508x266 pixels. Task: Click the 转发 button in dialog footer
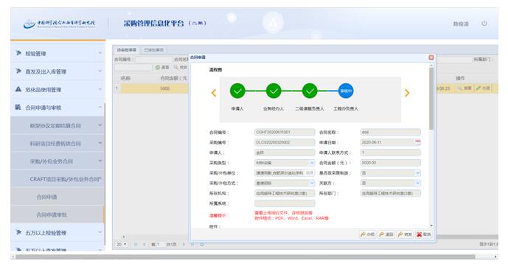pyautogui.click(x=405, y=234)
